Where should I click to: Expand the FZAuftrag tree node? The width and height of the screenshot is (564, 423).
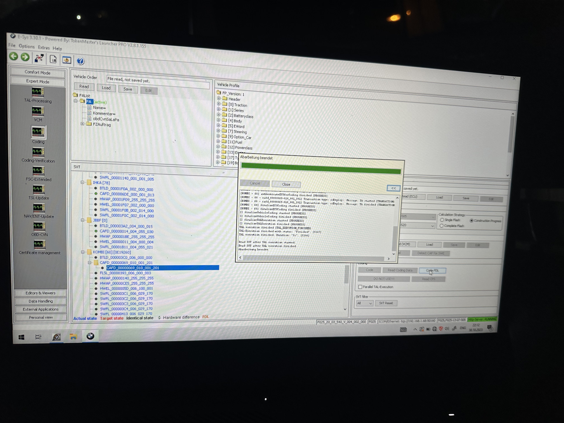pos(82,124)
